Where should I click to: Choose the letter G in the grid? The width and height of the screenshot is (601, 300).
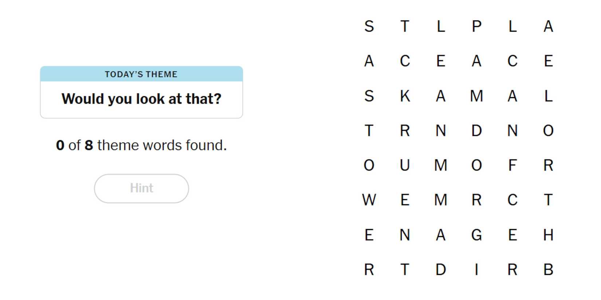(476, 235)
